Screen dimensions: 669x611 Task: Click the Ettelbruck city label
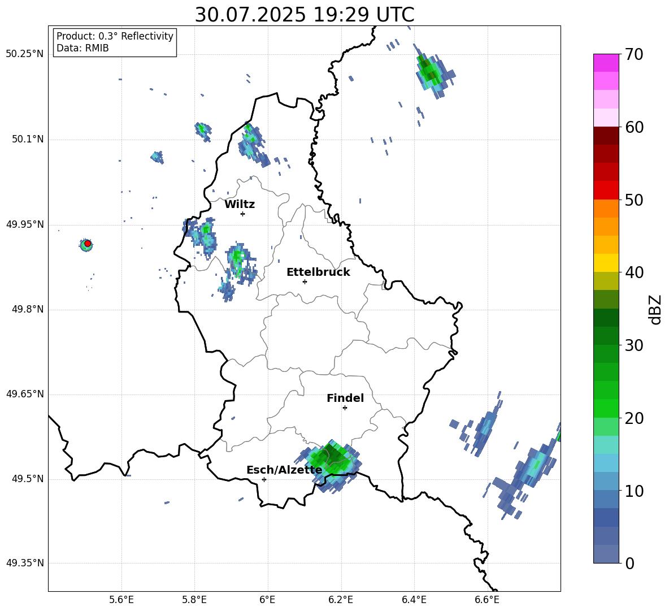(318, 272)
